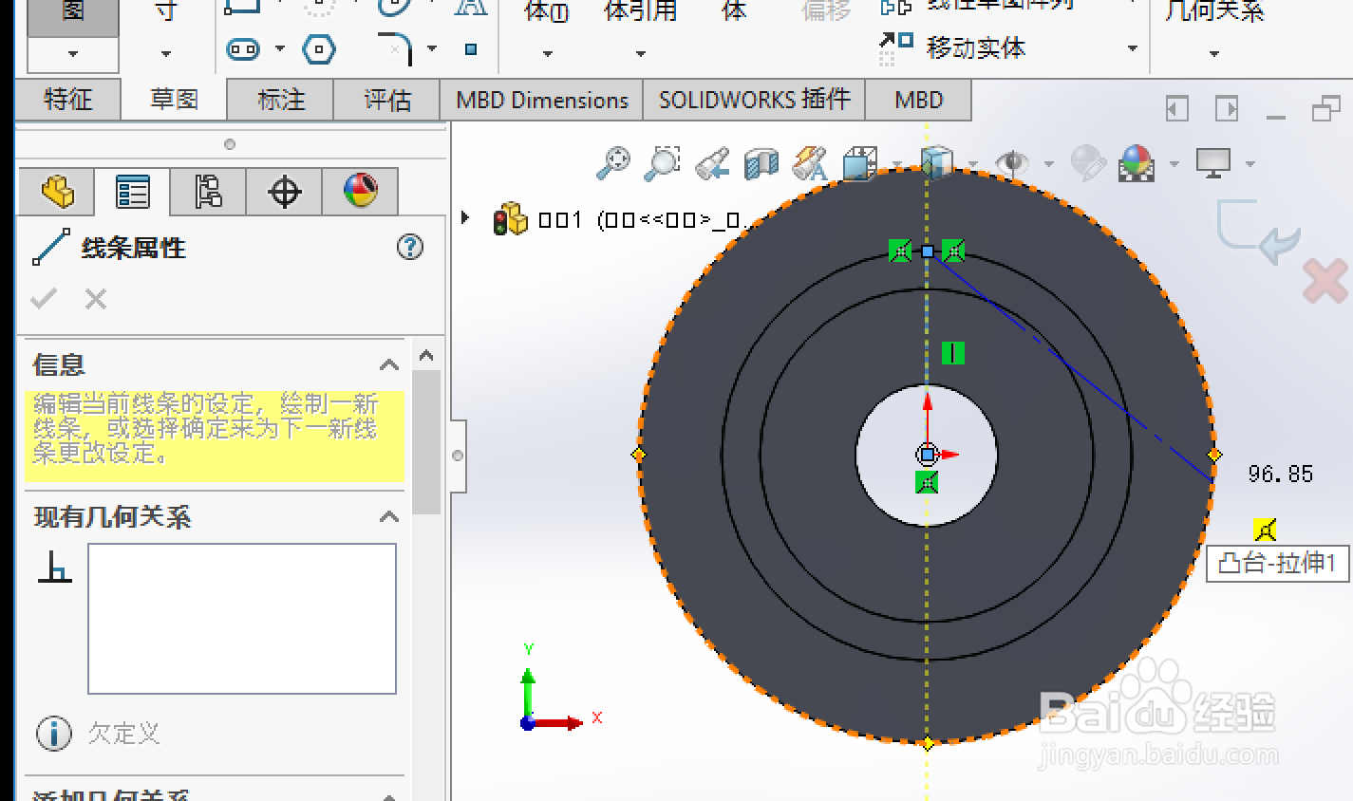Collapse the 信息 section chevron

(x=388, y=363)
